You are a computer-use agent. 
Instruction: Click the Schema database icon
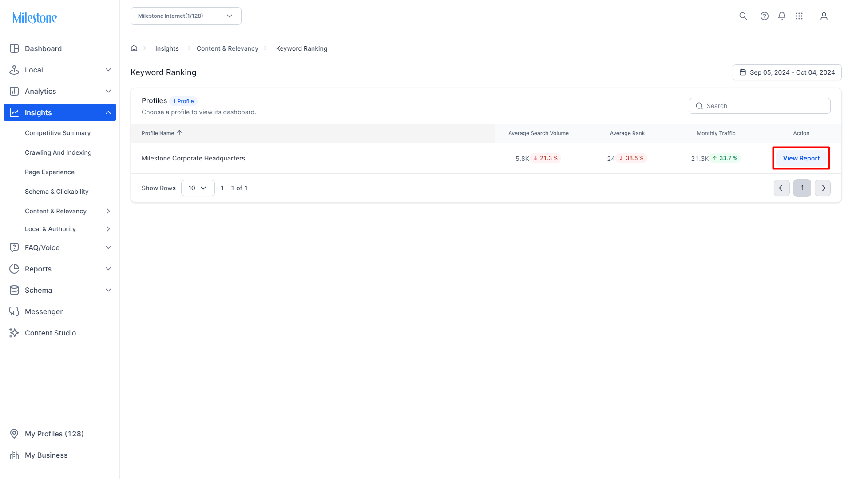14,290
